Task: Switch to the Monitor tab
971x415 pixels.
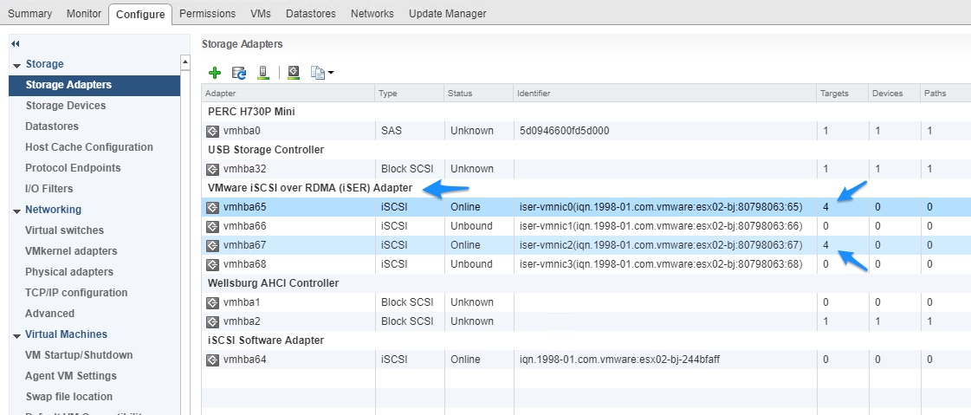Action: coord(84,13)
